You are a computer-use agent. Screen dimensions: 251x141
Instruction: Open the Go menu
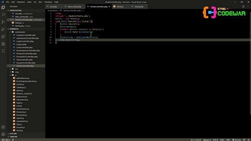[x=35, y=2]
